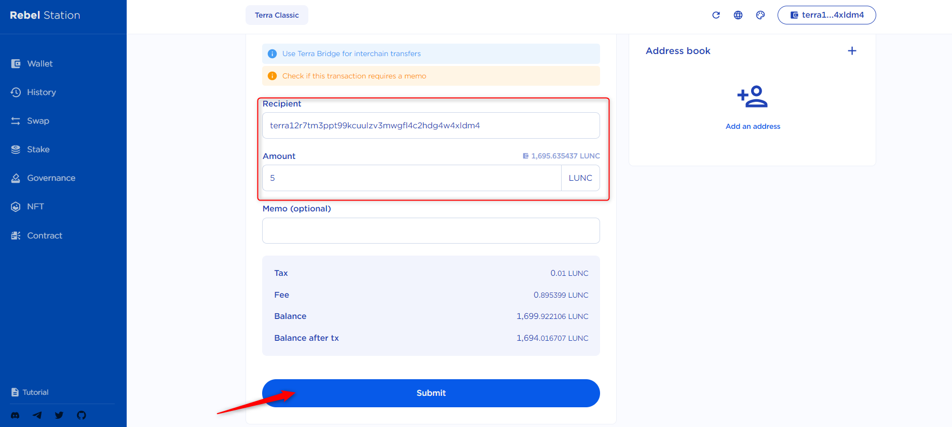
Task: Click the Balance after tx value
Action: [552, 338]
